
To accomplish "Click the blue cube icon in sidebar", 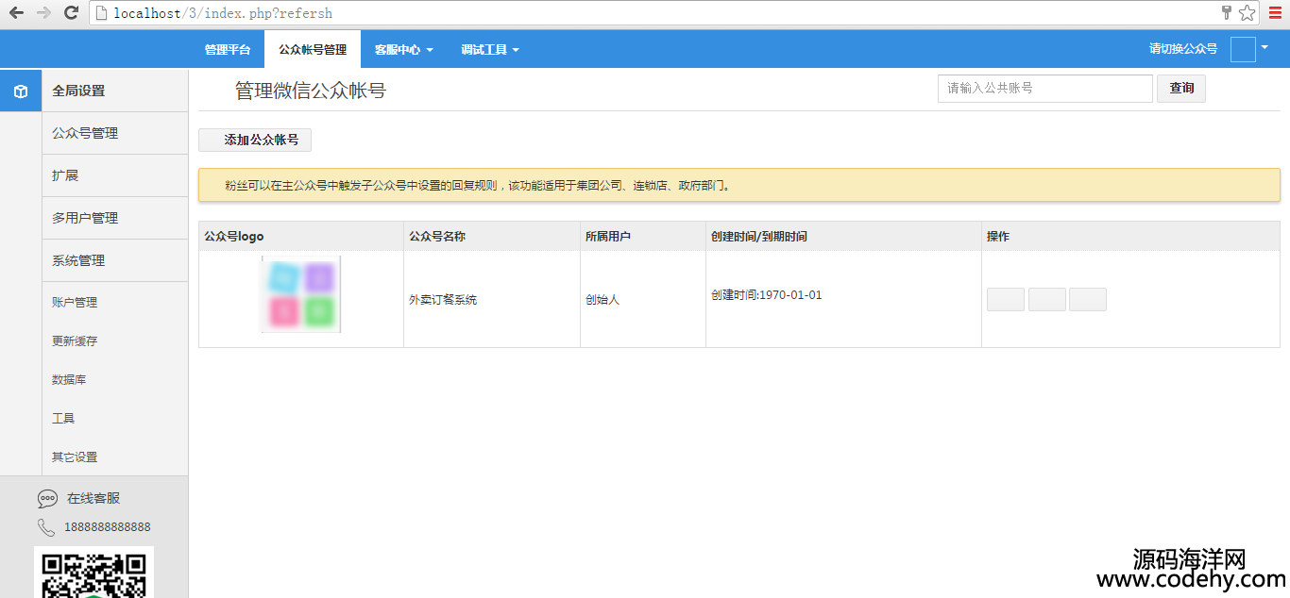I will pos(21,91).
